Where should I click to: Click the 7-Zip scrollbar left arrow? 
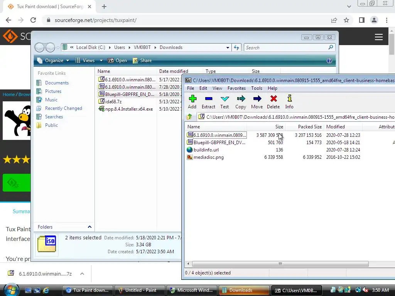click(x=188, y=264)
